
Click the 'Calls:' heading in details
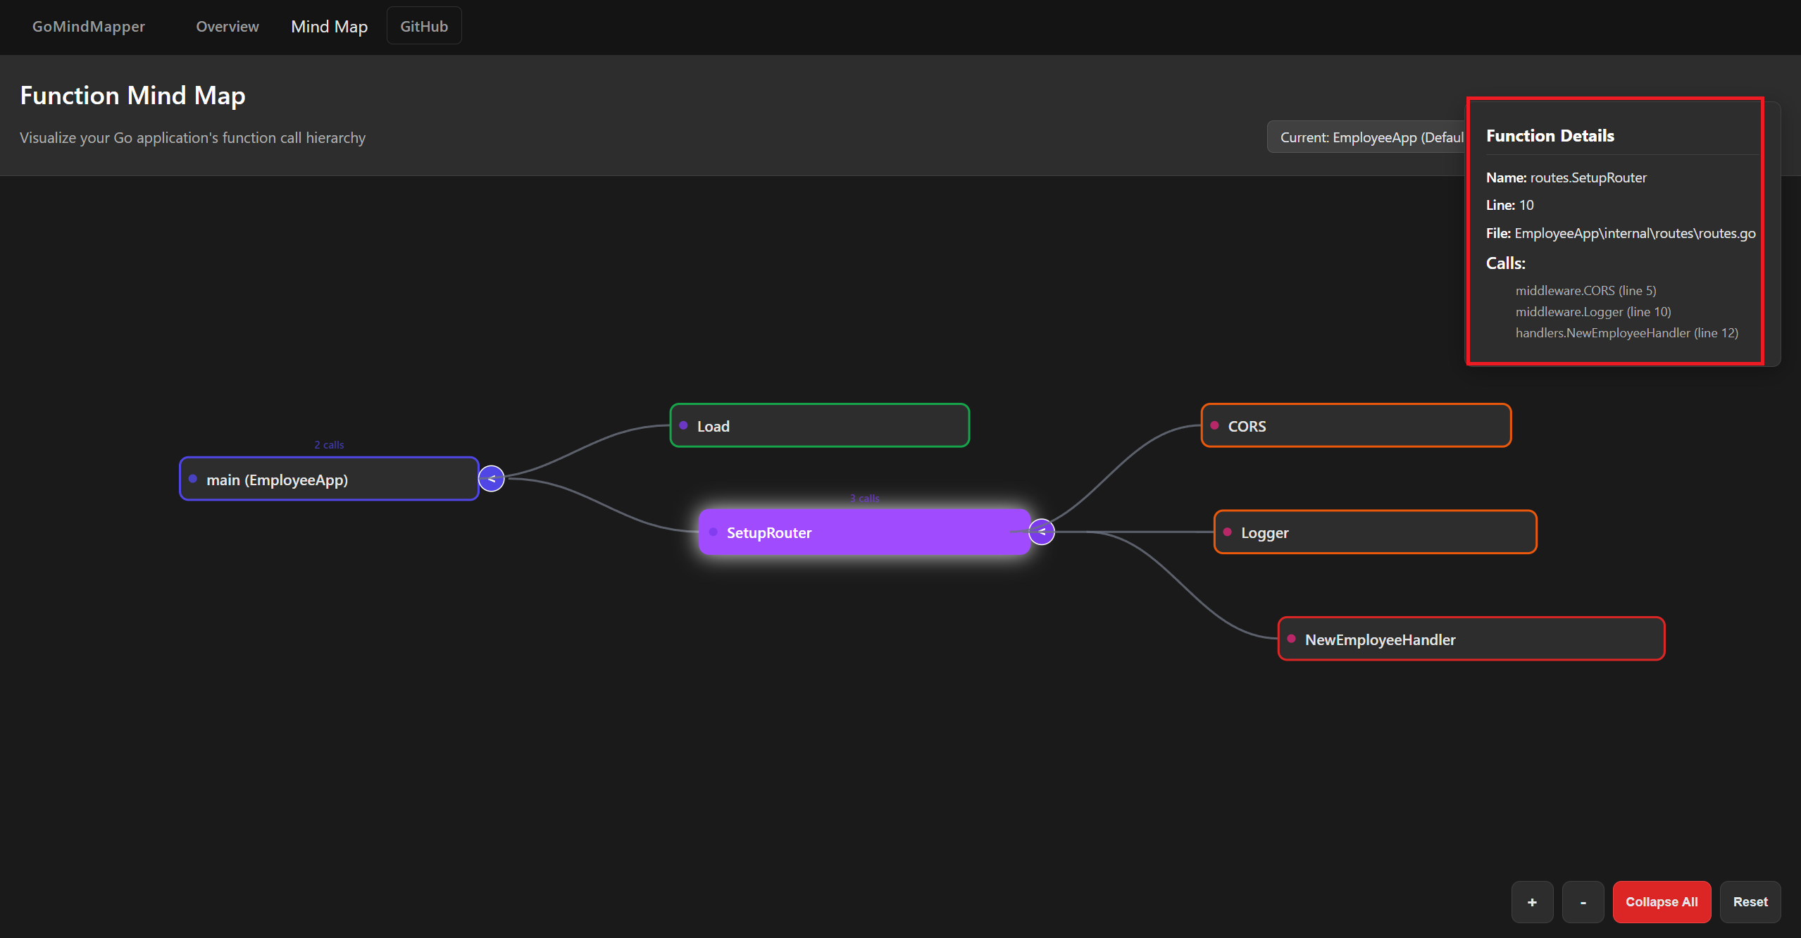[1506, 263]
